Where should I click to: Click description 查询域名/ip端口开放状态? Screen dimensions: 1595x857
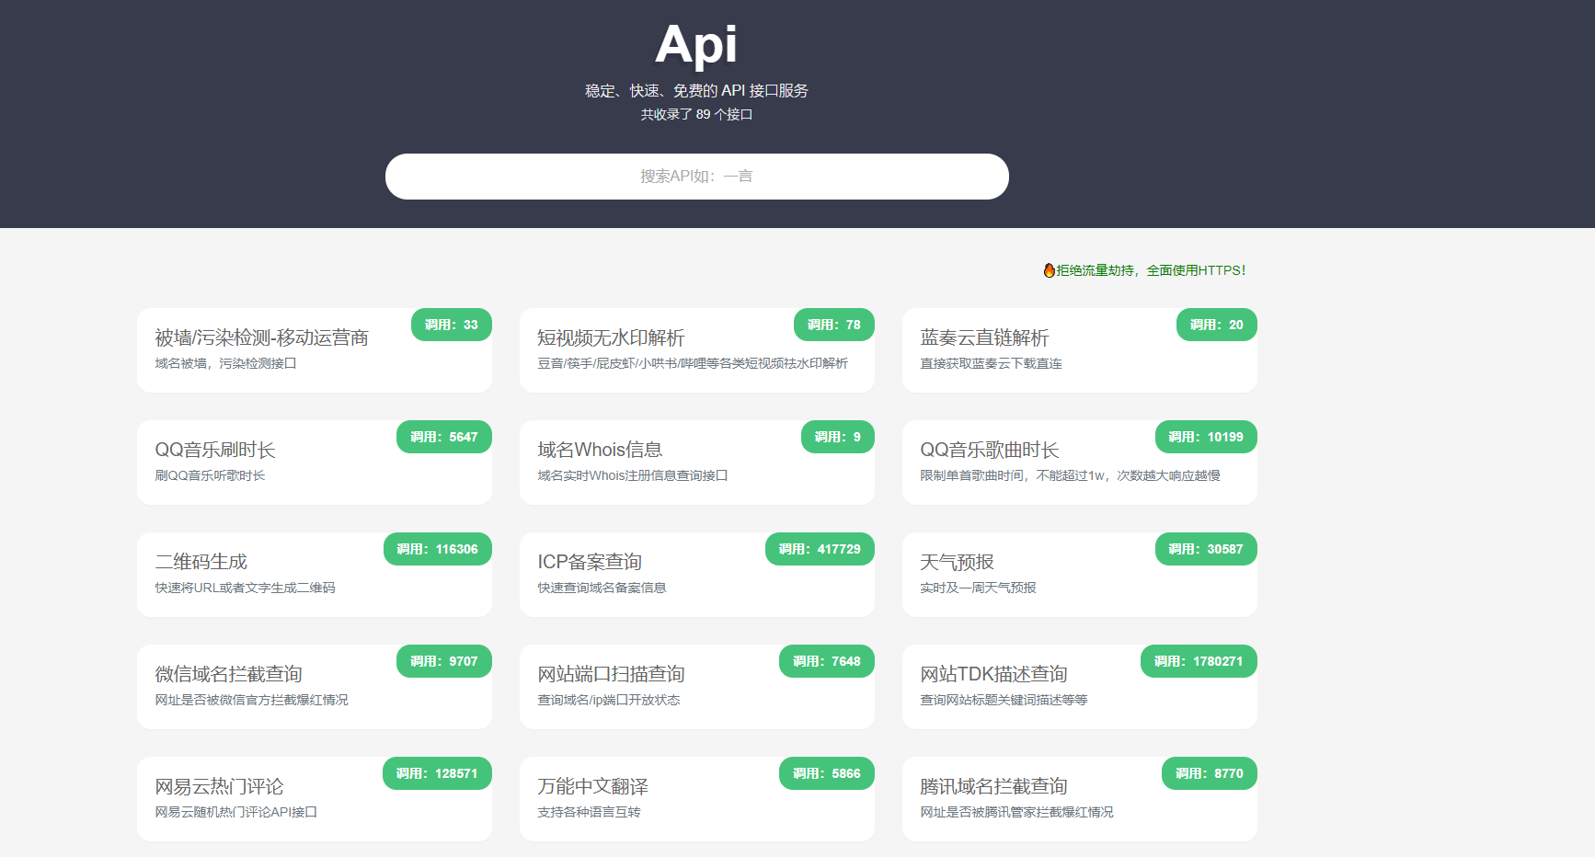609,701
